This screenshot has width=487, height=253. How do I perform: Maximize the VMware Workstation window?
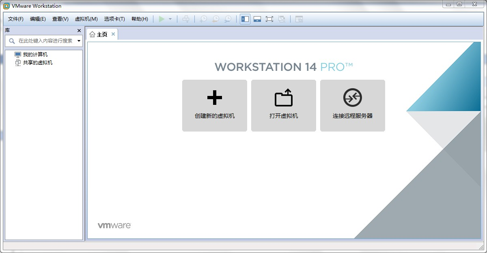pyautogui.click(x=459, y=4)
